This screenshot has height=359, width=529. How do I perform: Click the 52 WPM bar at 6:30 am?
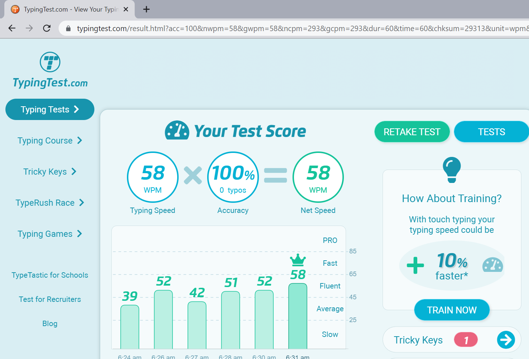click(264, 319)
